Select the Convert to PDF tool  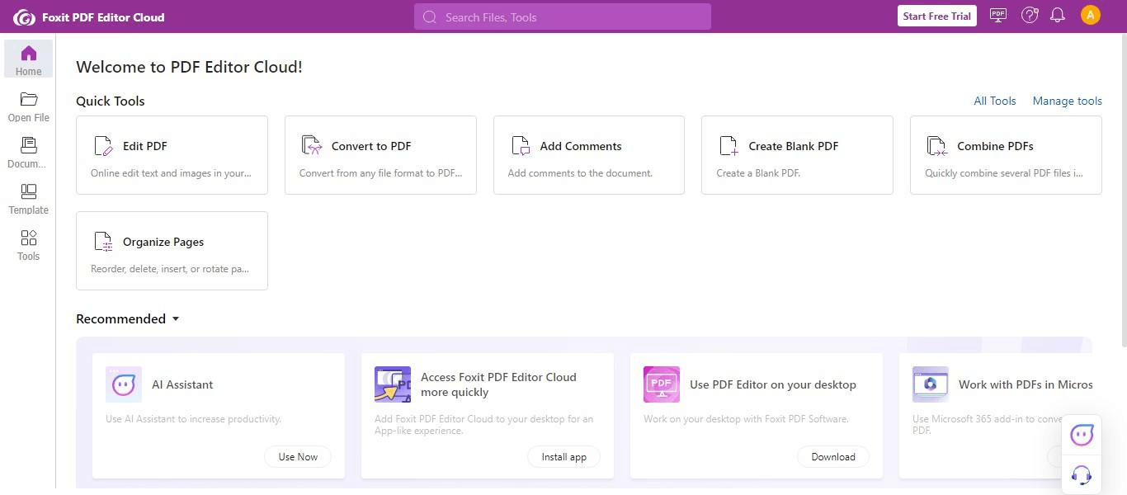coord(380,155)
